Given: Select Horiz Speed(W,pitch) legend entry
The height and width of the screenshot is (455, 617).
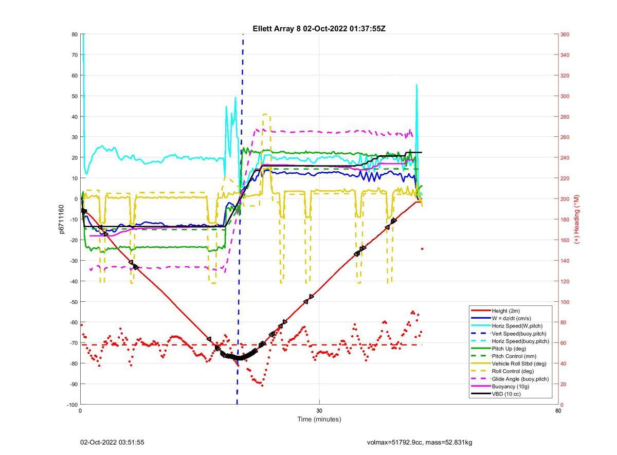Looking at the screenshot, I should click(517, 326).
